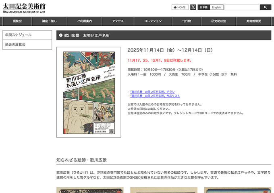The height and width of the screenshot is (193, 274).
Task: Select 過去の展覧会 in sidebar
Action: (x=27, y=45)
